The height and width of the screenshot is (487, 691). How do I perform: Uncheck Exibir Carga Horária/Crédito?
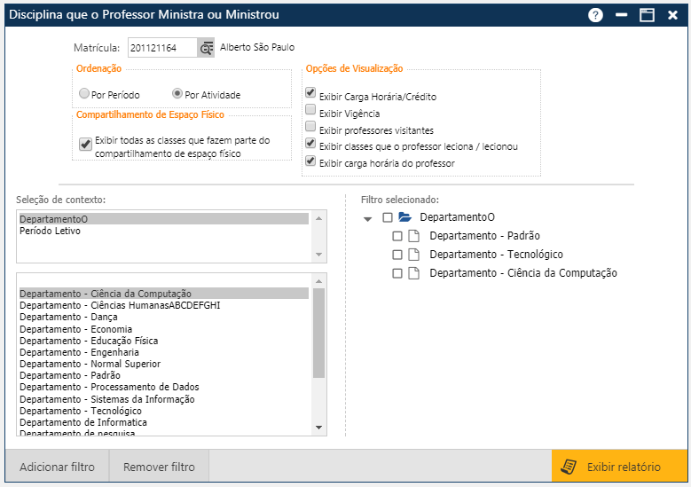310,92
